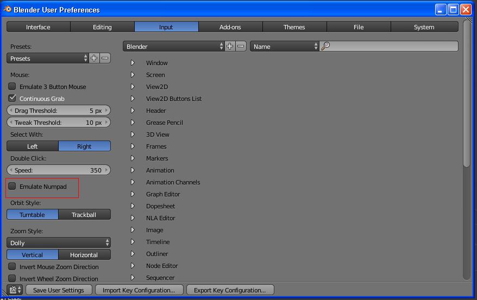Go to the File tab
The height and width of the screenshot is (300, 477).
359,27
